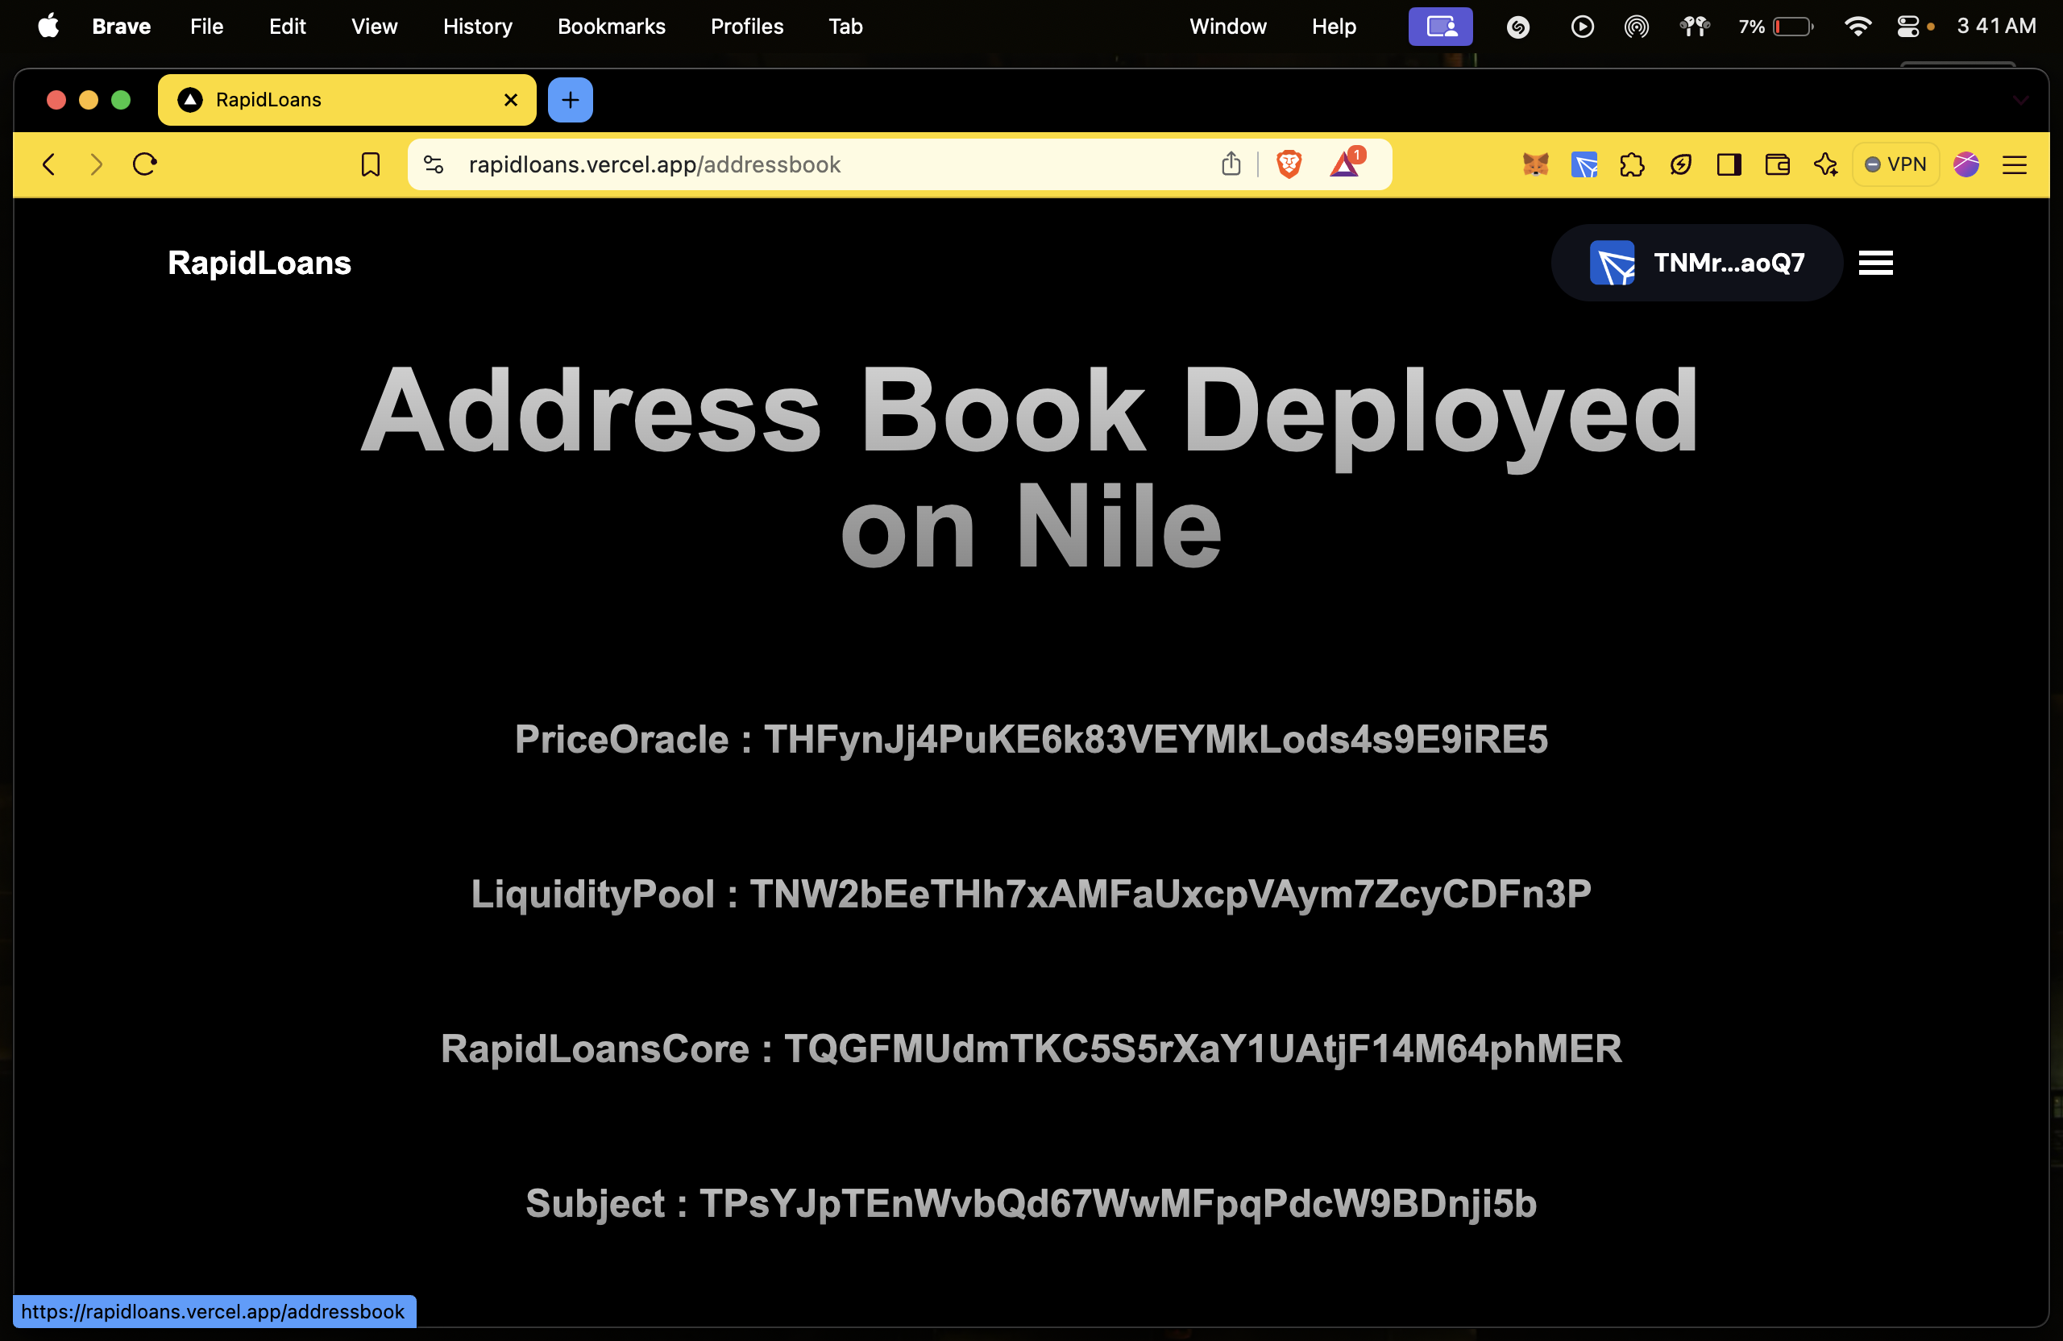Open the Extensions puzzle piece menu
The width and height of the screenshot is (2063, 1341).
(x=1631, y=164)
